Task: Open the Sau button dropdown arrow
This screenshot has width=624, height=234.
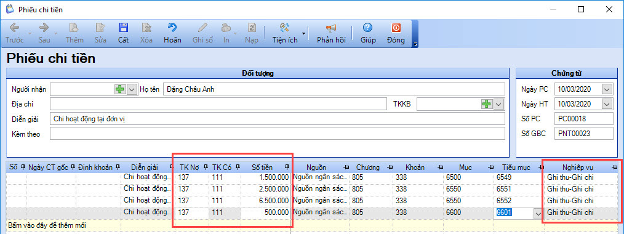Action: 56,33
